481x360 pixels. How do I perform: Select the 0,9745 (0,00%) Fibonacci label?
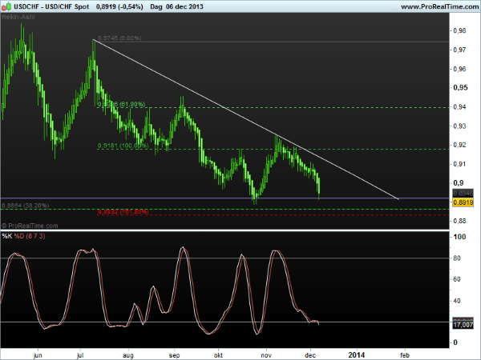pyautogui.click(x=119, y=38)
